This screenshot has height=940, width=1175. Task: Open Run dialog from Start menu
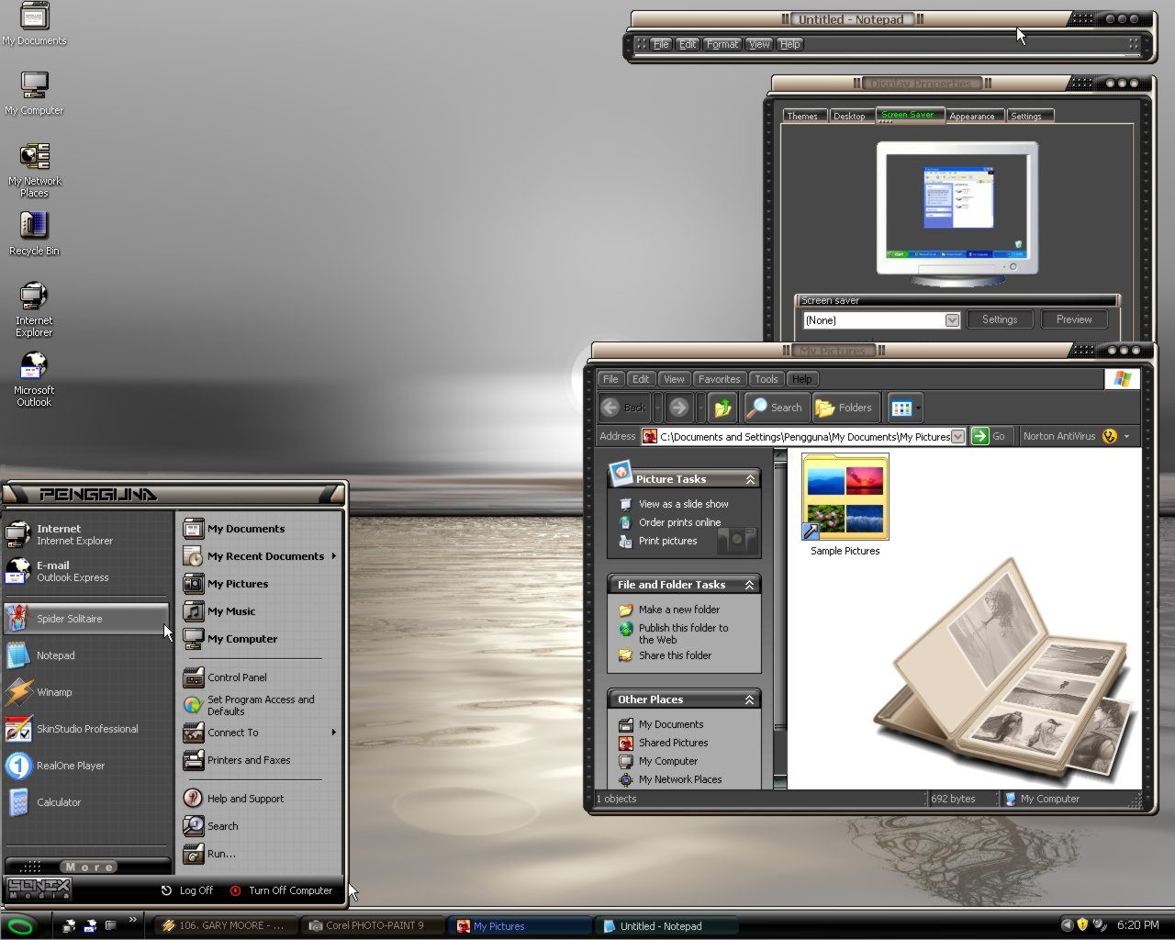(x=260, y=854)
